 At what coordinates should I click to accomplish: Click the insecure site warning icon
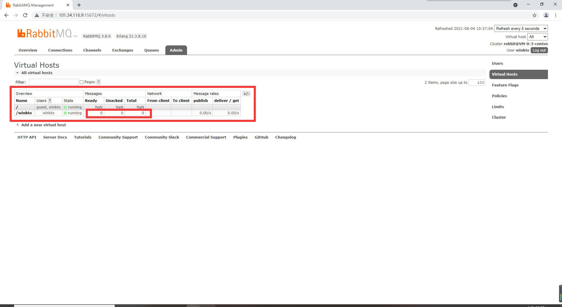click(37, 15)
